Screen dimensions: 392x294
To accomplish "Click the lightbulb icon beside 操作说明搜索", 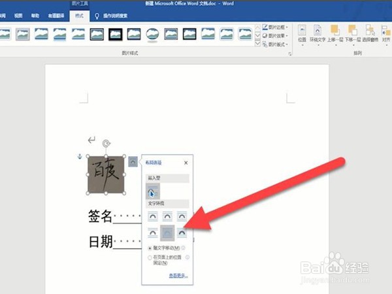I will click(97, 16).
